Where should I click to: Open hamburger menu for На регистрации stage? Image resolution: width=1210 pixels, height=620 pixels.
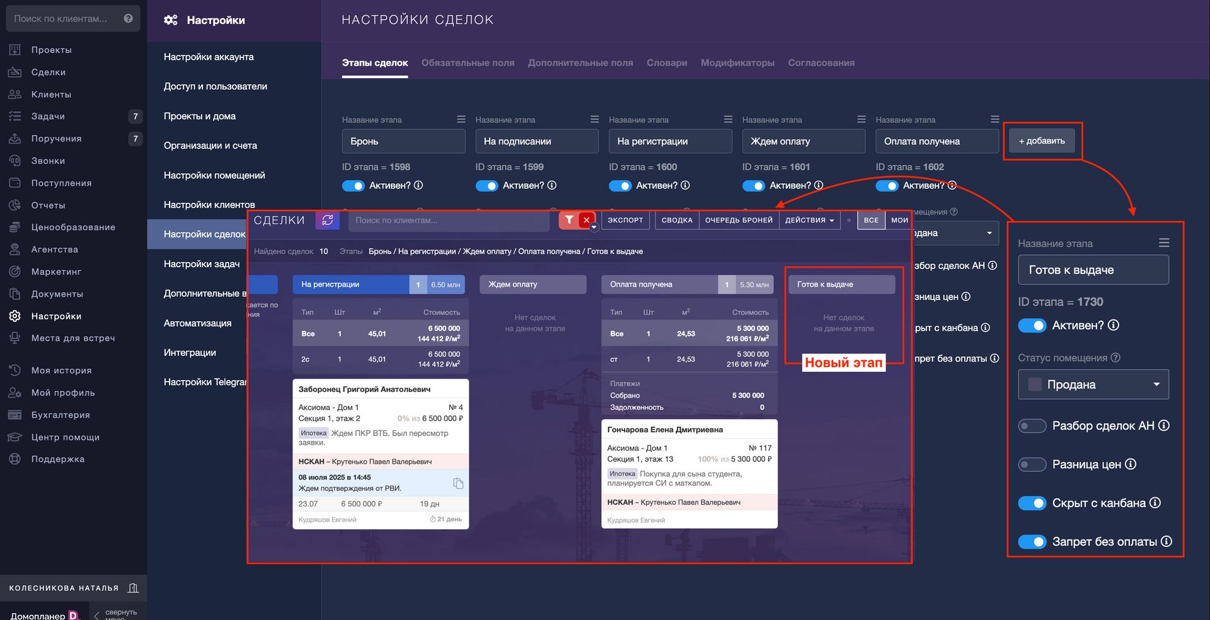click(728, 119)
